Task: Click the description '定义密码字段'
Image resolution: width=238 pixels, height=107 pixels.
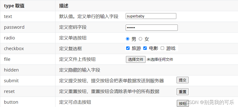Action: coord(73,27)
